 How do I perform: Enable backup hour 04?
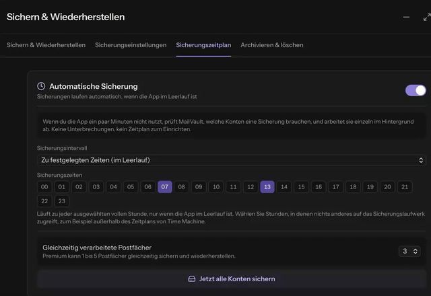[113, 187]
